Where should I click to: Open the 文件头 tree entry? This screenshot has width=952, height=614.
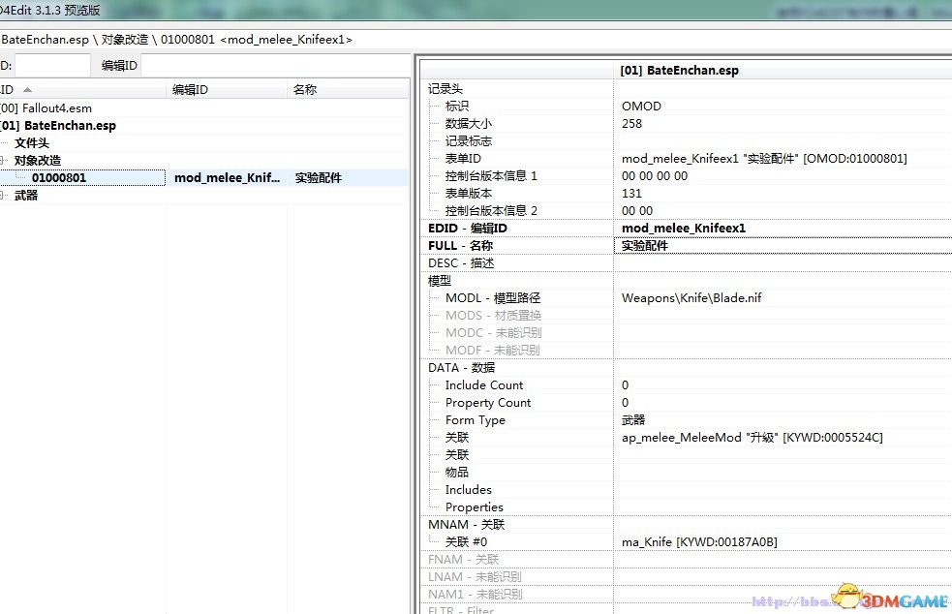32,143
